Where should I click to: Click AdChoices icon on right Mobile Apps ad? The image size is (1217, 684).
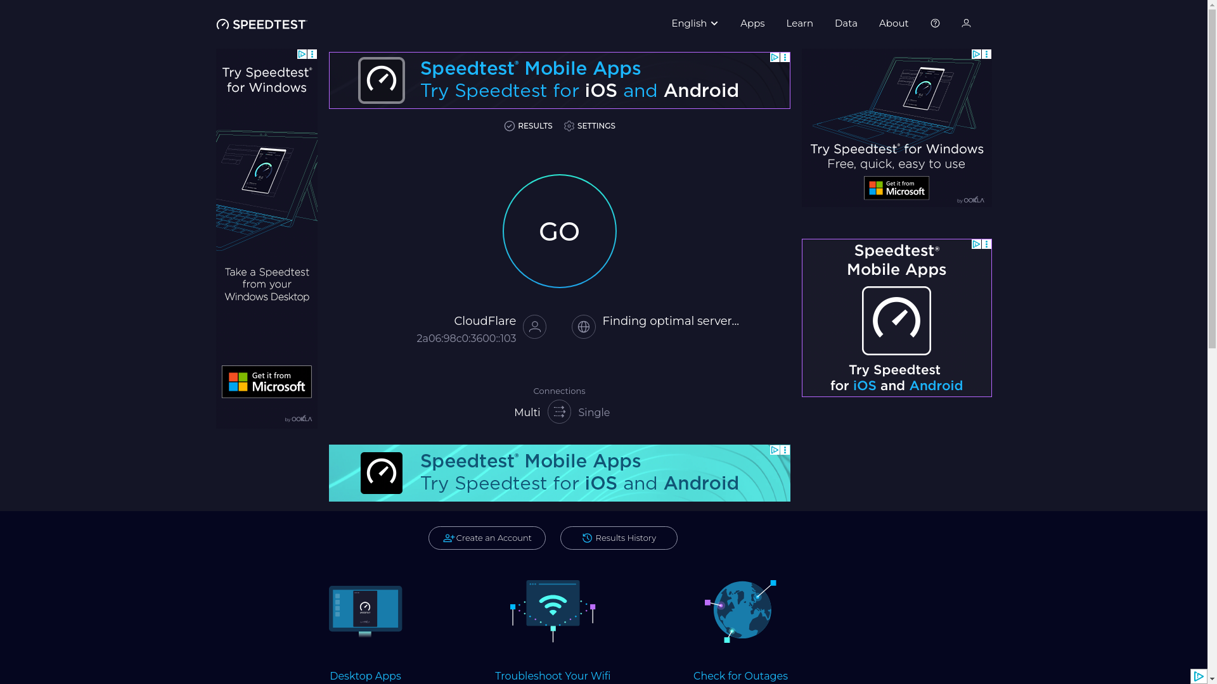(976, 244)
